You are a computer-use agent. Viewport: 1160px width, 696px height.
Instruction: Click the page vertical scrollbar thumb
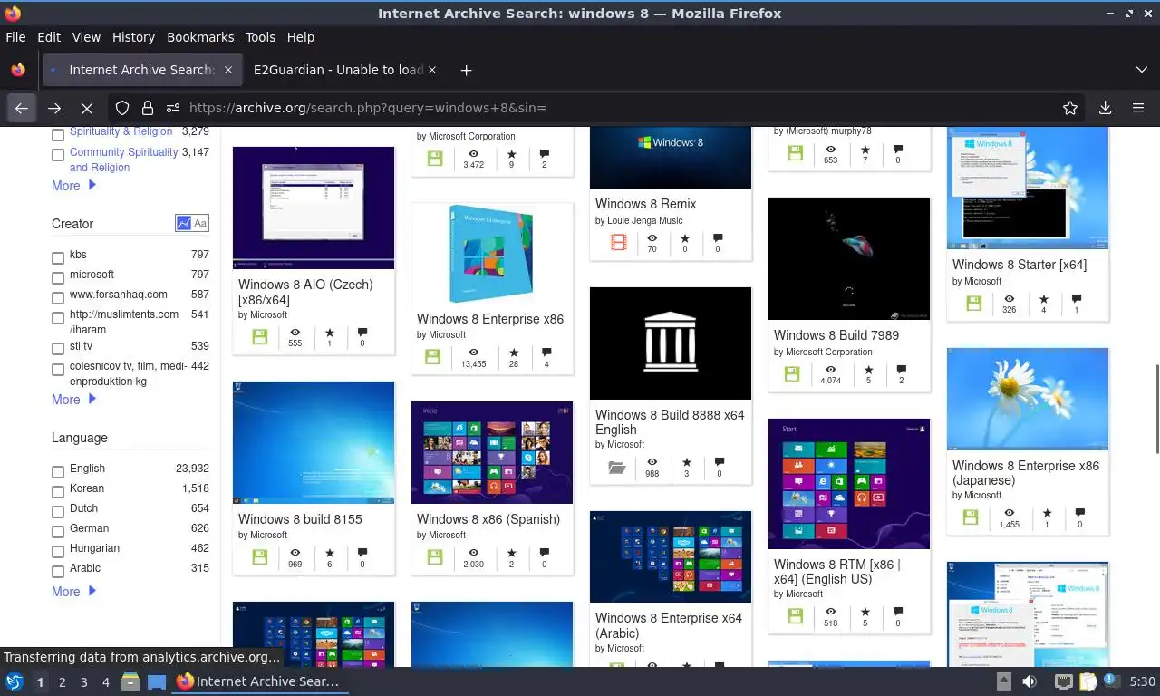pyautogui.click(x=1155, y=409)
